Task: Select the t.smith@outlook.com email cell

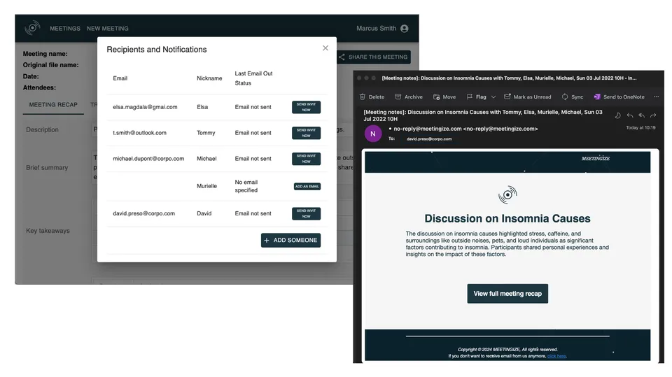Action: coord(139,133)
